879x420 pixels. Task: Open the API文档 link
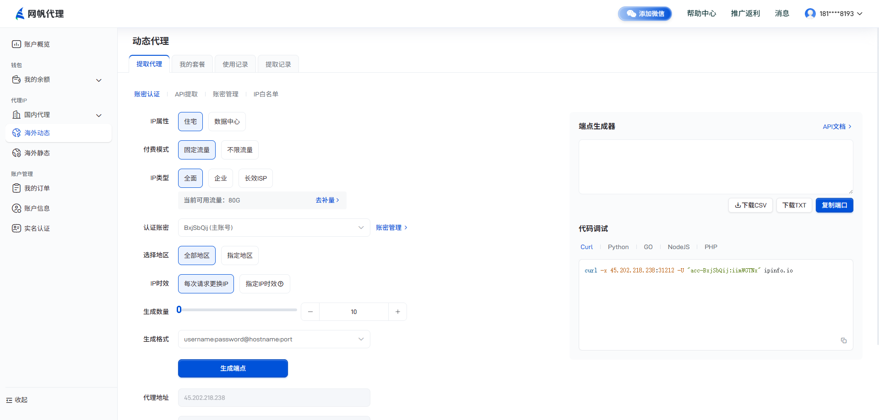pyautogui.click(x=837, y=127)
